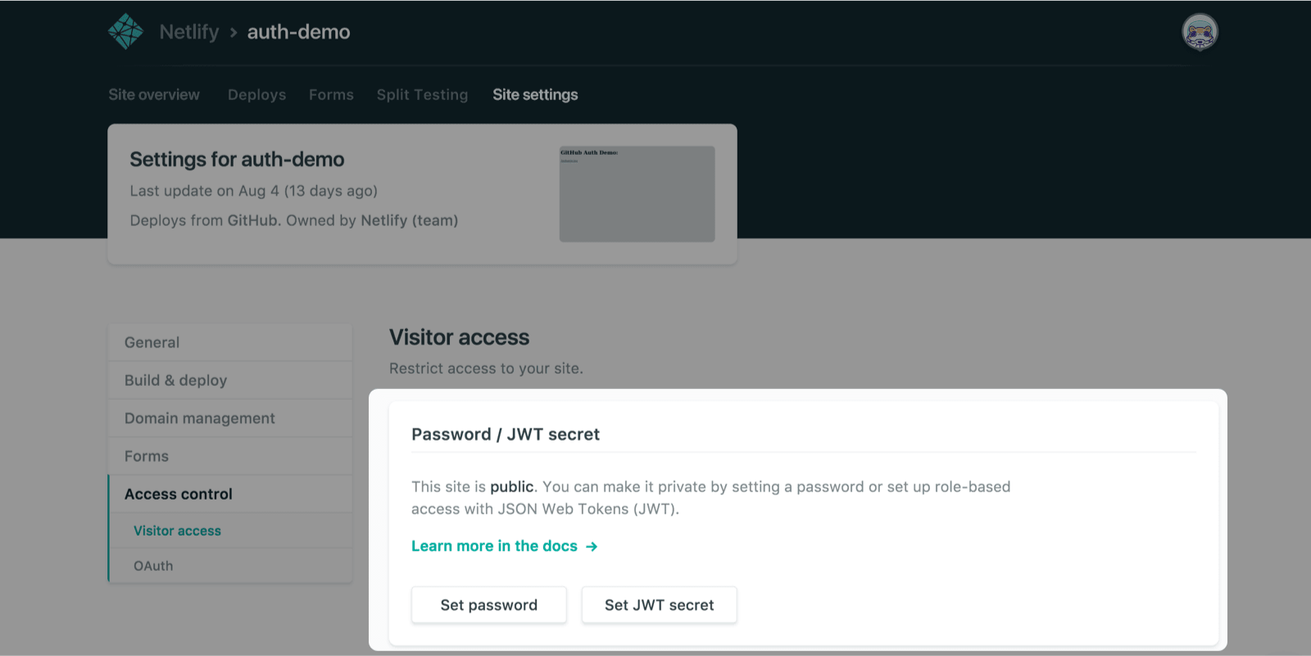Viewport: 1311px width, 656px height.
Task: Click the Netlify diamond logo icon
Action: tap(125, 32)
